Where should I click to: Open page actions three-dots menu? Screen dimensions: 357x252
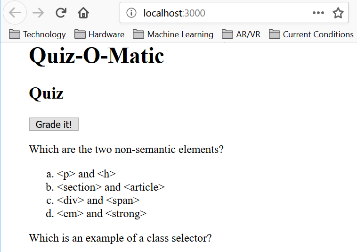pyautogui.click(x=318, y=13)
